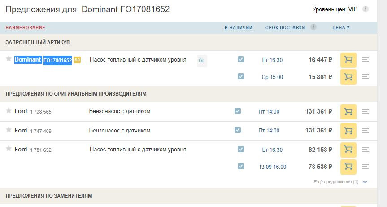
Task: Add the 15 361 ₽ offer to cart
Action: point(348,77)
